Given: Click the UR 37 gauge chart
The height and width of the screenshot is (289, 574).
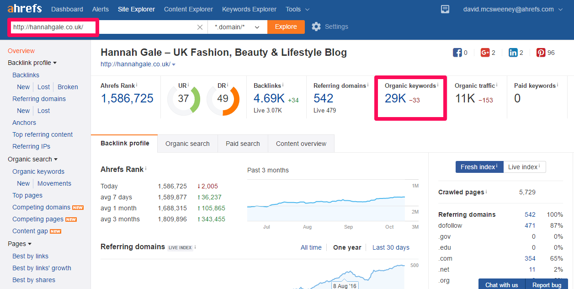Looking at the screenshot, I should coord(184,99).
